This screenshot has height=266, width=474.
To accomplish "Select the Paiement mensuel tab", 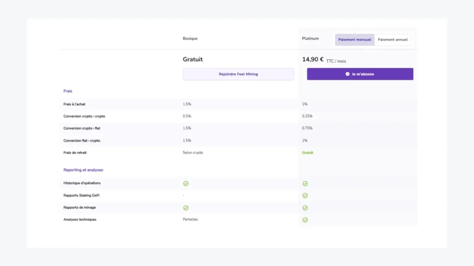I will tap(355, 40).
